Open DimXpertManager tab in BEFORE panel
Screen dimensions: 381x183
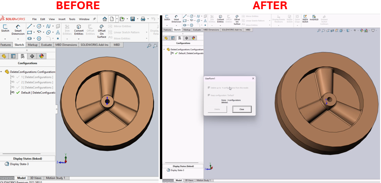32,56
